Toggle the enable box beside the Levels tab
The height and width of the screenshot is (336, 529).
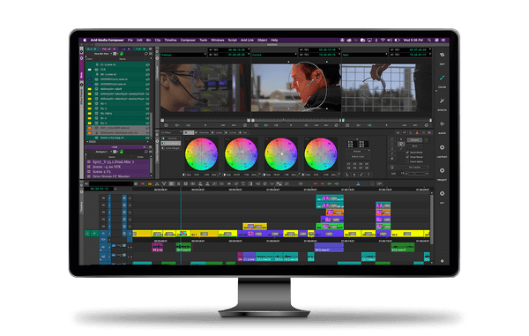(212, 132)
